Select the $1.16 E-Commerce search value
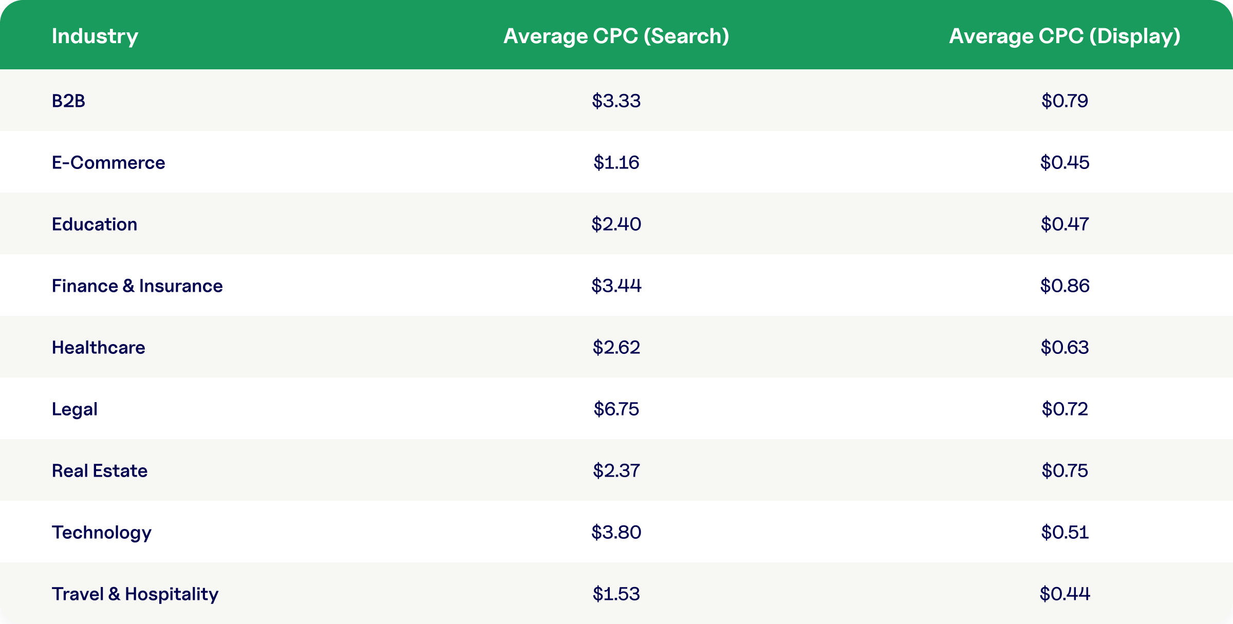Viewport: 1233px width, 624px height. click(x=616, y=162)
